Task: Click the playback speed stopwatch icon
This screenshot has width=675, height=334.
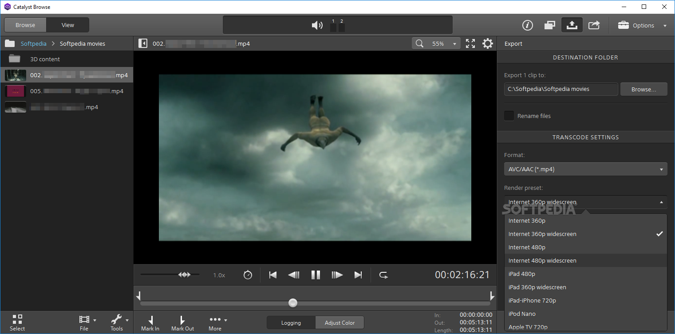Action: (x=248, y=275)
